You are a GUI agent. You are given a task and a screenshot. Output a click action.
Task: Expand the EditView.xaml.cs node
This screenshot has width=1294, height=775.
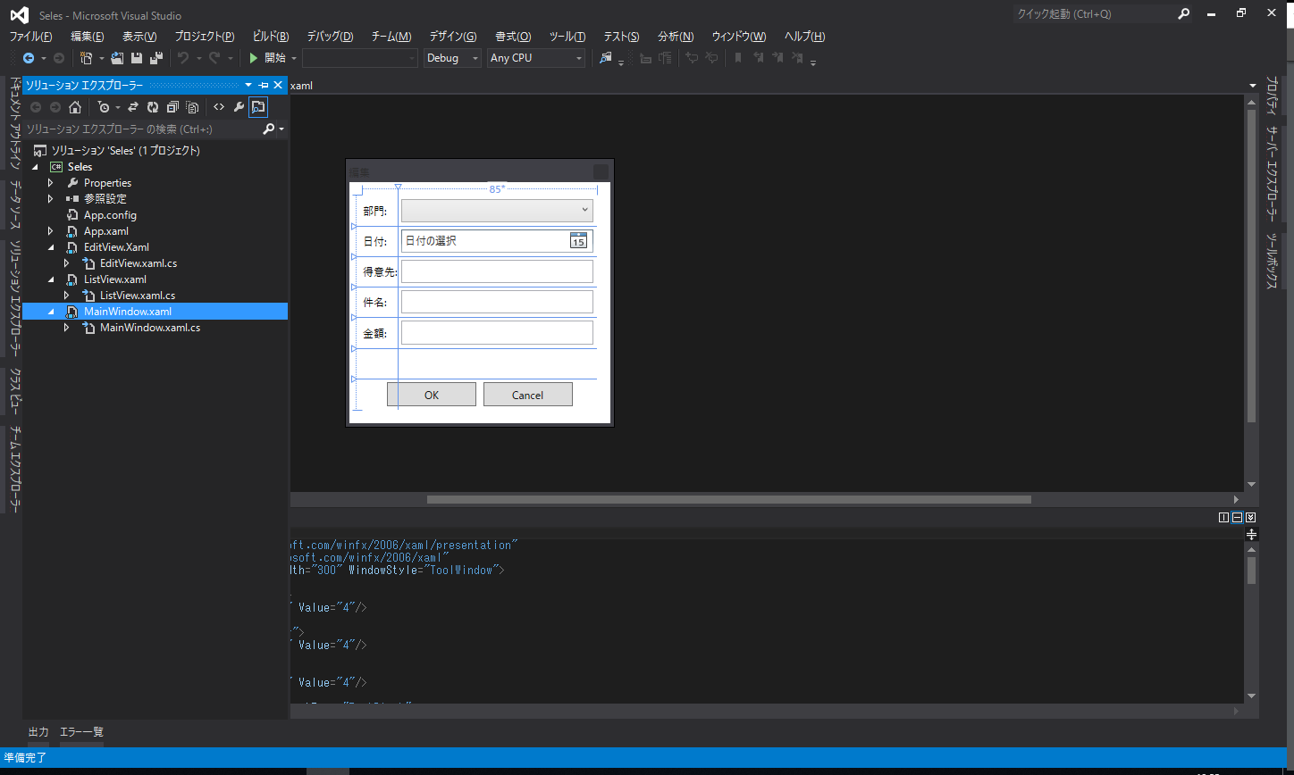(x=67, y=263)
